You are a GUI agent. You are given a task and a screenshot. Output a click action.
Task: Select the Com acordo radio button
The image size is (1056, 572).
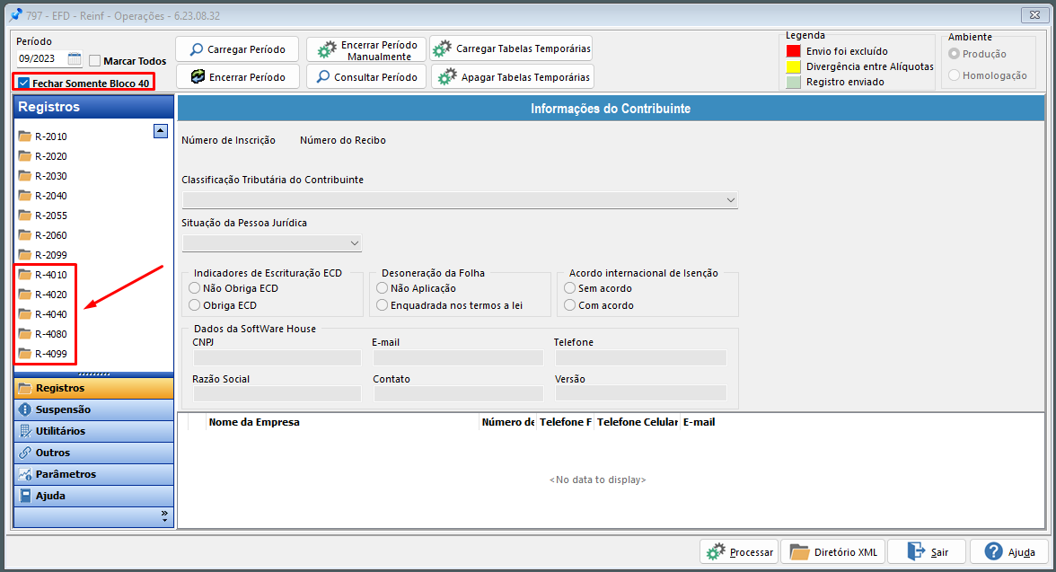coord(569,305)
